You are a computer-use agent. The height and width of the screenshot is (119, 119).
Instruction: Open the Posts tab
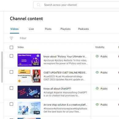[x=48, y=29]
